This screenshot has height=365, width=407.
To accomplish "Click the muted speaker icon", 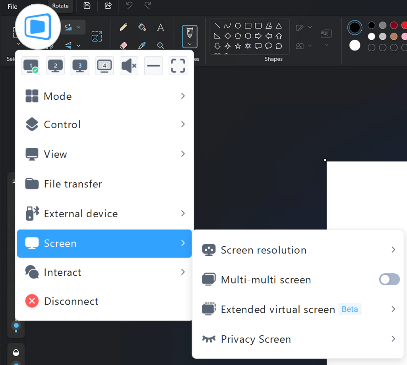I will coord(129,66).
